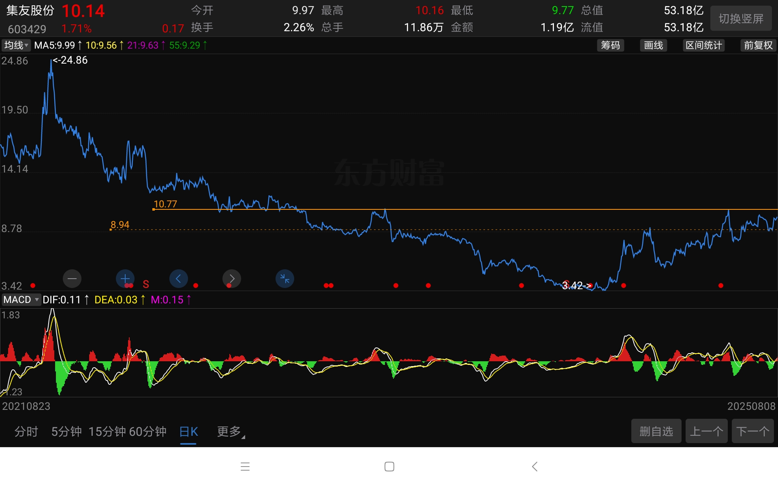Switch to 5分钟 tab
778x486 pixels.
[x=66, y=432]
